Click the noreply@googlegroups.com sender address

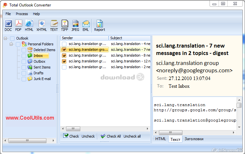194,71
